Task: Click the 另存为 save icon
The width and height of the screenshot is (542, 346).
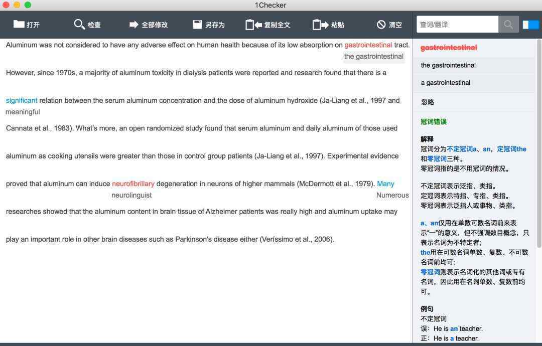Action: 197,24
